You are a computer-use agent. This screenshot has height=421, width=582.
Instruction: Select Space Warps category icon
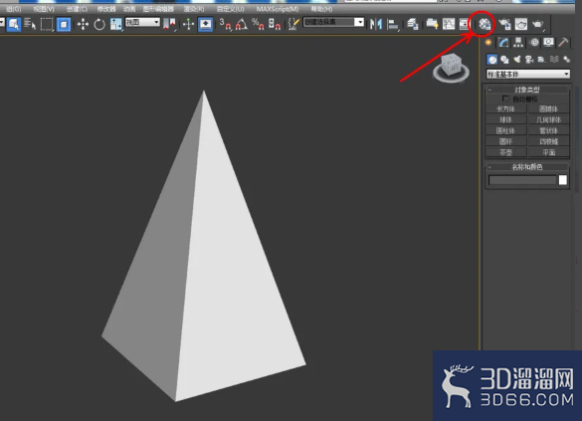(x=554, y=60)
